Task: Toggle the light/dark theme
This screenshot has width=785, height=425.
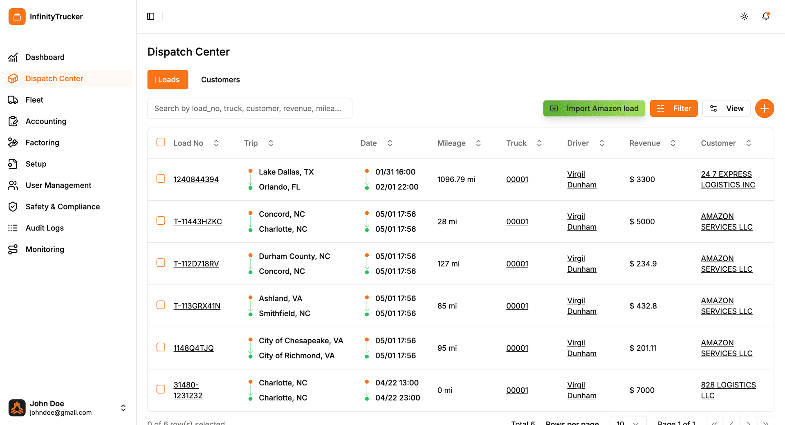Action: coord(744,16)
